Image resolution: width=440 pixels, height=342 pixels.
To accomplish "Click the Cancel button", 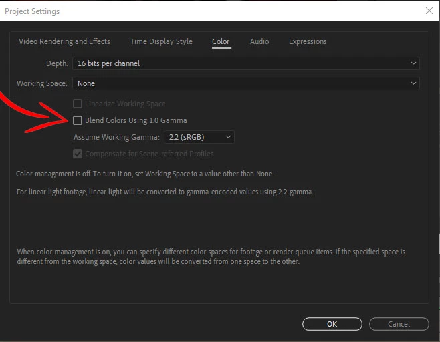I will coord(399,324).
